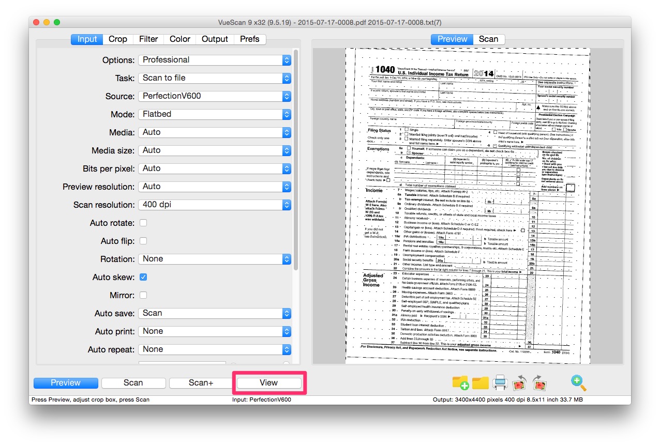The width and height of the screenshot is (660, 446).
Task: Click the plain yellow folder icon
Action: 481,383
